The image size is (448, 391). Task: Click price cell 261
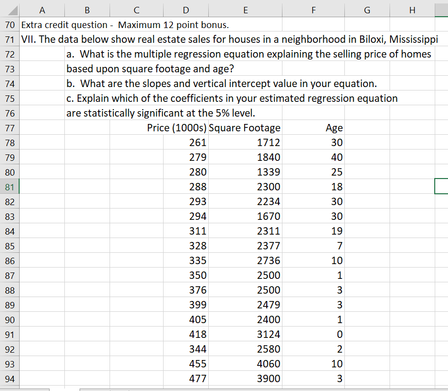click(186, 143)
